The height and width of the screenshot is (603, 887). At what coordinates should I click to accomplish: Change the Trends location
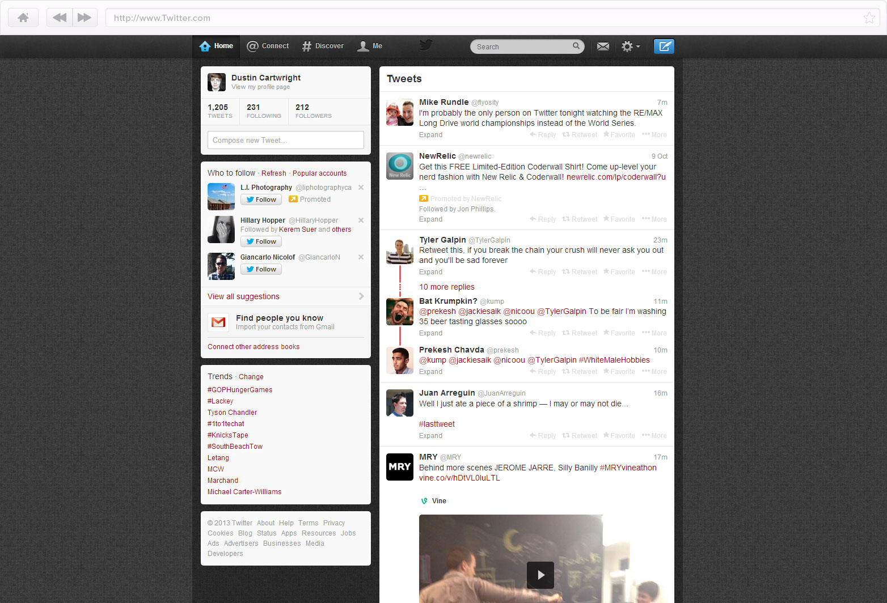click(x=251, y=377)
